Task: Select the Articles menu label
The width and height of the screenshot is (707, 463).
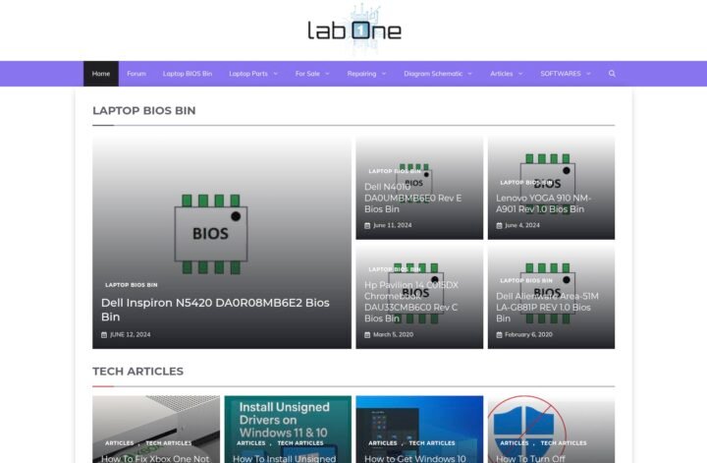Action: point(502,74)
